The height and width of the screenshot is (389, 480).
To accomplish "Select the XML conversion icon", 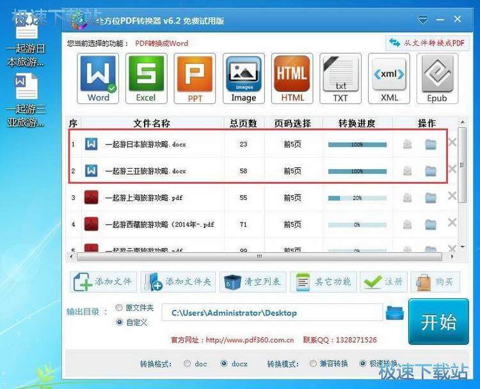I will click(389, 79).
